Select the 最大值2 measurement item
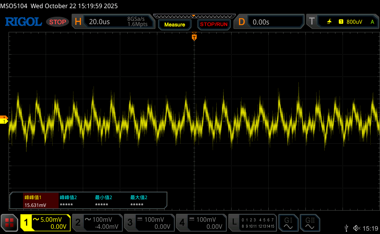The image size is (380, 234). coord(139,197)
